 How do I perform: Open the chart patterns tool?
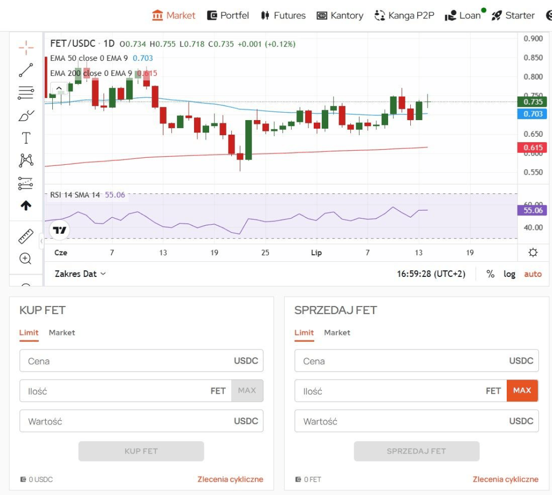26,160
